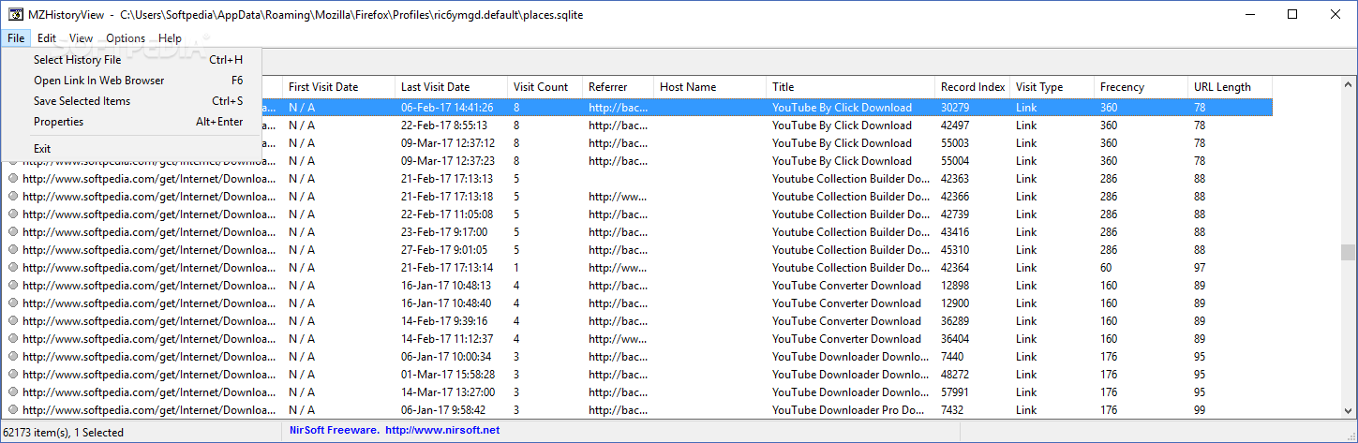Click last visit date 06-Jan-17 10:00:34
This screenshot has height=443, width=1358.
pos(446,357)
